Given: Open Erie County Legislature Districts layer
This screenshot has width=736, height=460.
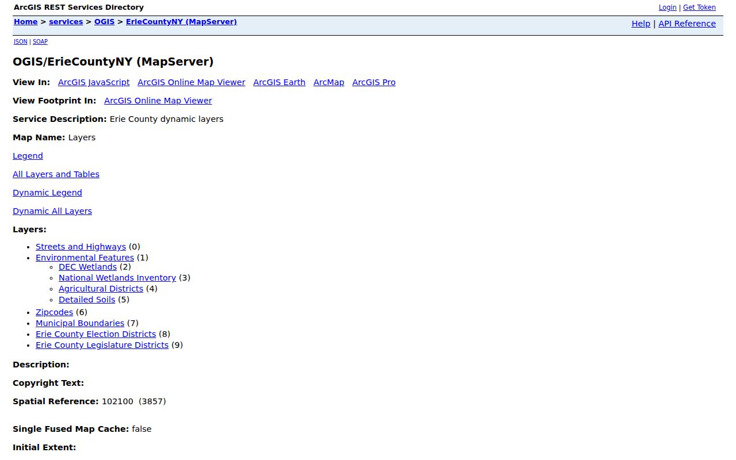Looking at the screenshot, I should pyautogui.click(x=102, y=345).
